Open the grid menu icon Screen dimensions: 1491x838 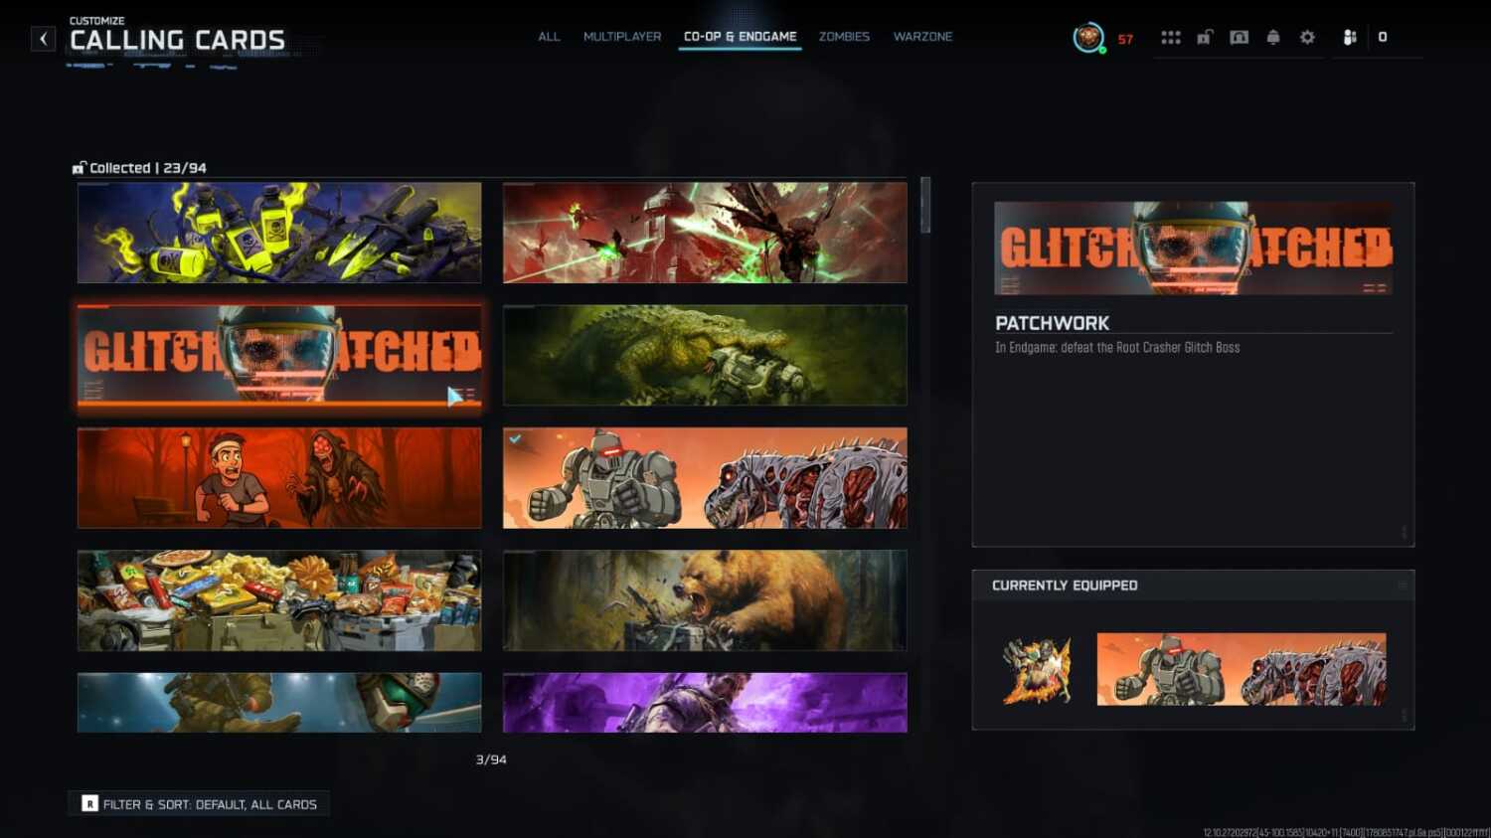[1171, 38]
